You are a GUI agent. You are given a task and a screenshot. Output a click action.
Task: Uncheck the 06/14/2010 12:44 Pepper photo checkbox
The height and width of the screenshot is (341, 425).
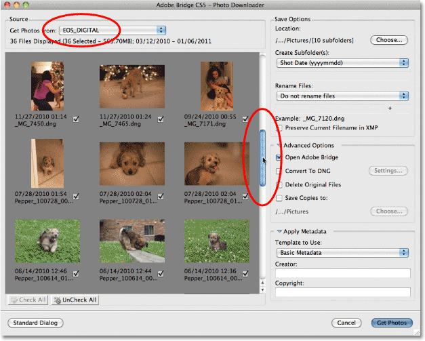pyautogui.click(x=161, y=274)
